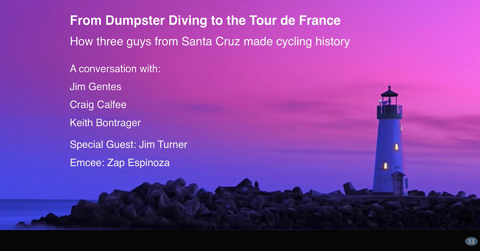
Task: Click the black letterbox bar below the slide
Action: pyautogui.click(x=240, y=241)
